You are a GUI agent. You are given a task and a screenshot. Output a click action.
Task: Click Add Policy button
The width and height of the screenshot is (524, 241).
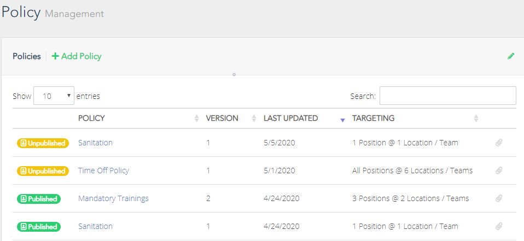[77, 56]
